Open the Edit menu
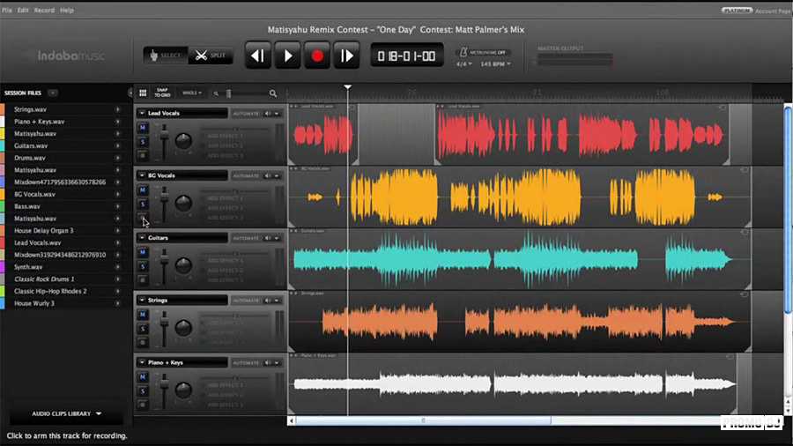The width and height of the screenshot is (793, 446). pos(23,10)
